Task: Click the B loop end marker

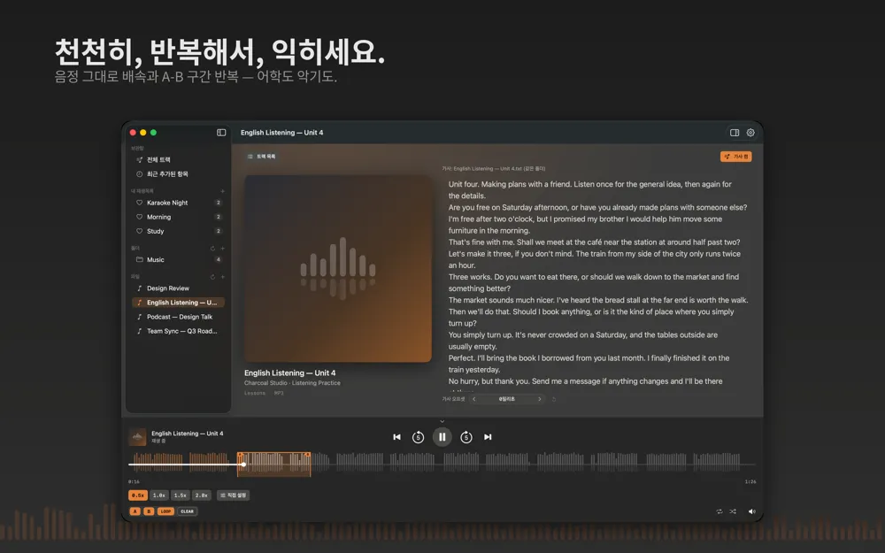Action: 308,455
